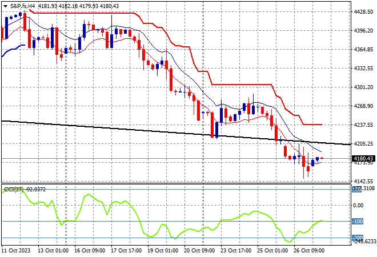
Task: Click the 4428.50 price axis label
Action: (363, 12)
